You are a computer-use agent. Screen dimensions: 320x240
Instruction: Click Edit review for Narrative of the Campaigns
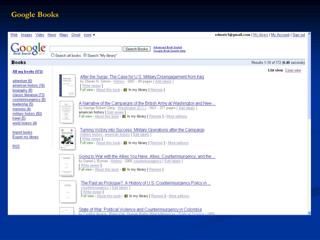pyautogui.click(x=116, y=112)
